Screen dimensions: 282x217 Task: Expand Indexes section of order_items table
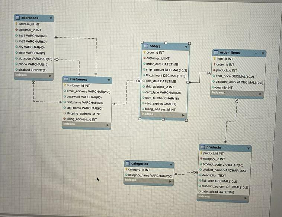pos(260,94)
